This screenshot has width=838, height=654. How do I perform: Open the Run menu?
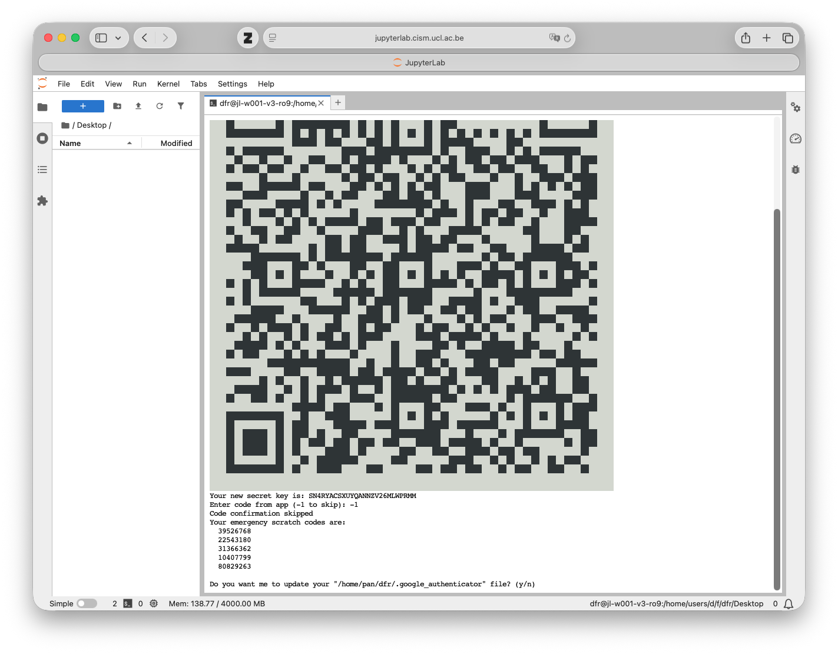coord(140,84)
